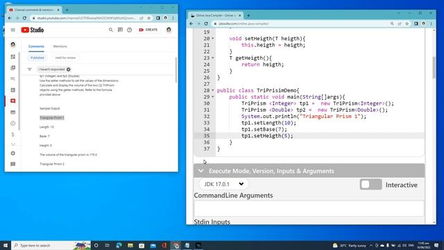Open Dashboard from Studio sidebar

(x=12, y=57)
